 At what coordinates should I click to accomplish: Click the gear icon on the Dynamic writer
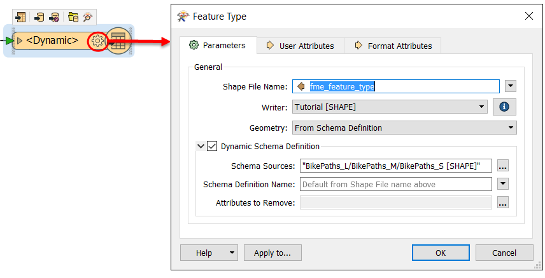pyautogui.click(x=97, y=41)
